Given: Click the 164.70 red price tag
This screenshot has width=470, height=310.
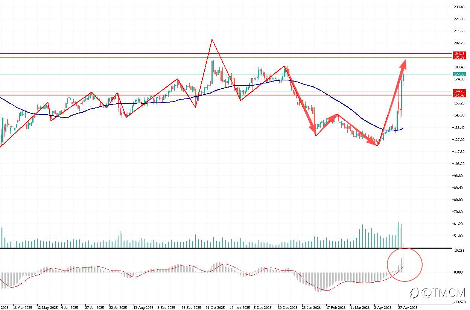Looking at the screenshot, I should pos(459,91).
